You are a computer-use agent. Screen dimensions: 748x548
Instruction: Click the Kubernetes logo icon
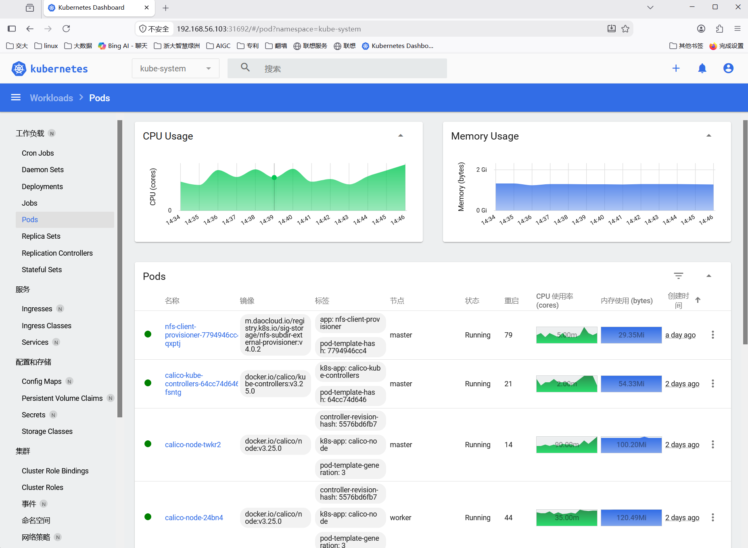point(19,69)
